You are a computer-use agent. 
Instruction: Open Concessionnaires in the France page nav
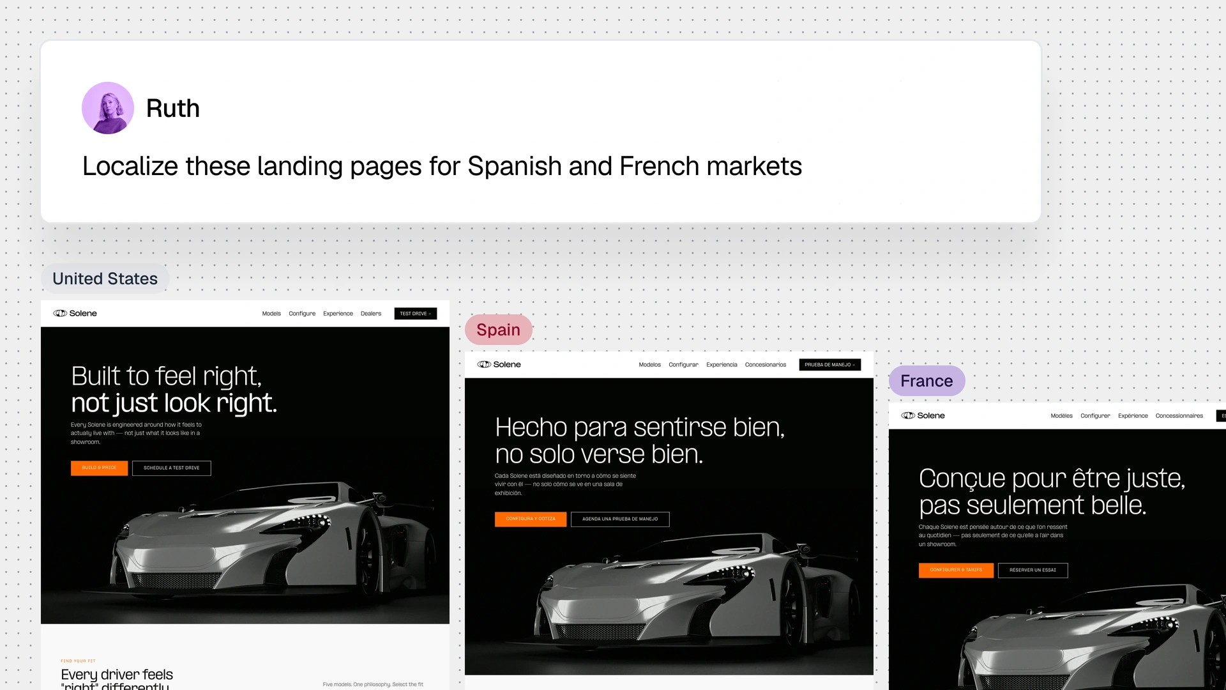pos(1179,416)
